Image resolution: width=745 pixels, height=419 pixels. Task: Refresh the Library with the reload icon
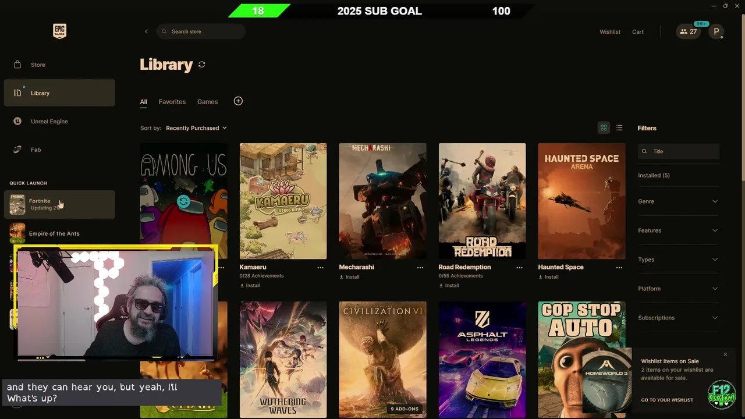click(202, 65)
